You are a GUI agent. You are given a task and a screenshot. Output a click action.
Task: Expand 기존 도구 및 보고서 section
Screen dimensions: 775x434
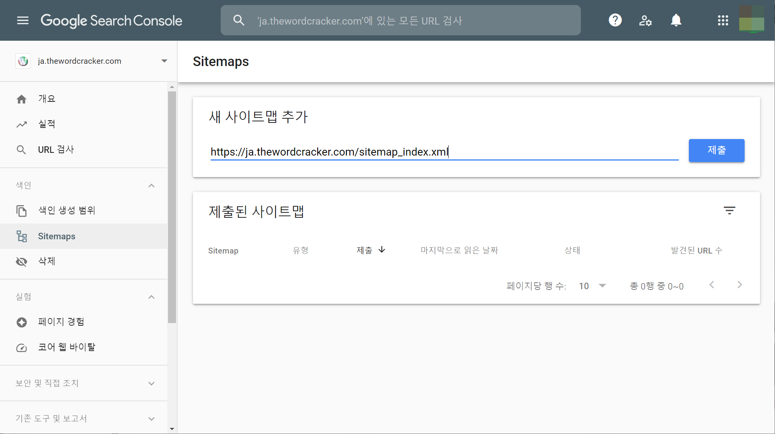click(151, 419)
